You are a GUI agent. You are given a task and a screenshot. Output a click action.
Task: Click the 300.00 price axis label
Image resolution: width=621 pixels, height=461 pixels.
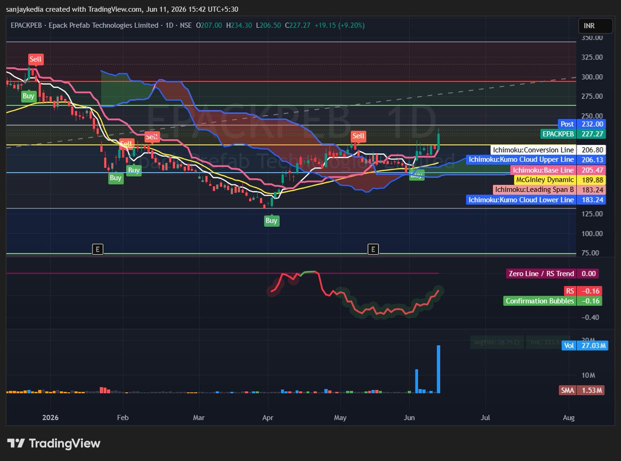pyautogui.click(x=591, y=77)
